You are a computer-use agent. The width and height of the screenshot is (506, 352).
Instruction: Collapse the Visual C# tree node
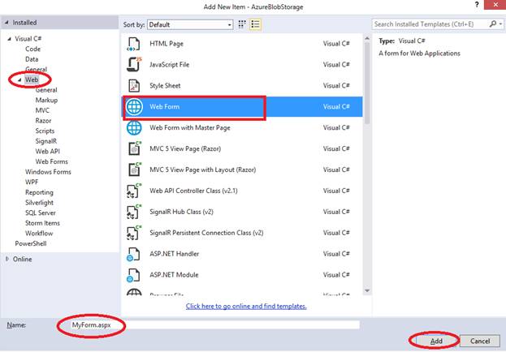click(10, 39)
